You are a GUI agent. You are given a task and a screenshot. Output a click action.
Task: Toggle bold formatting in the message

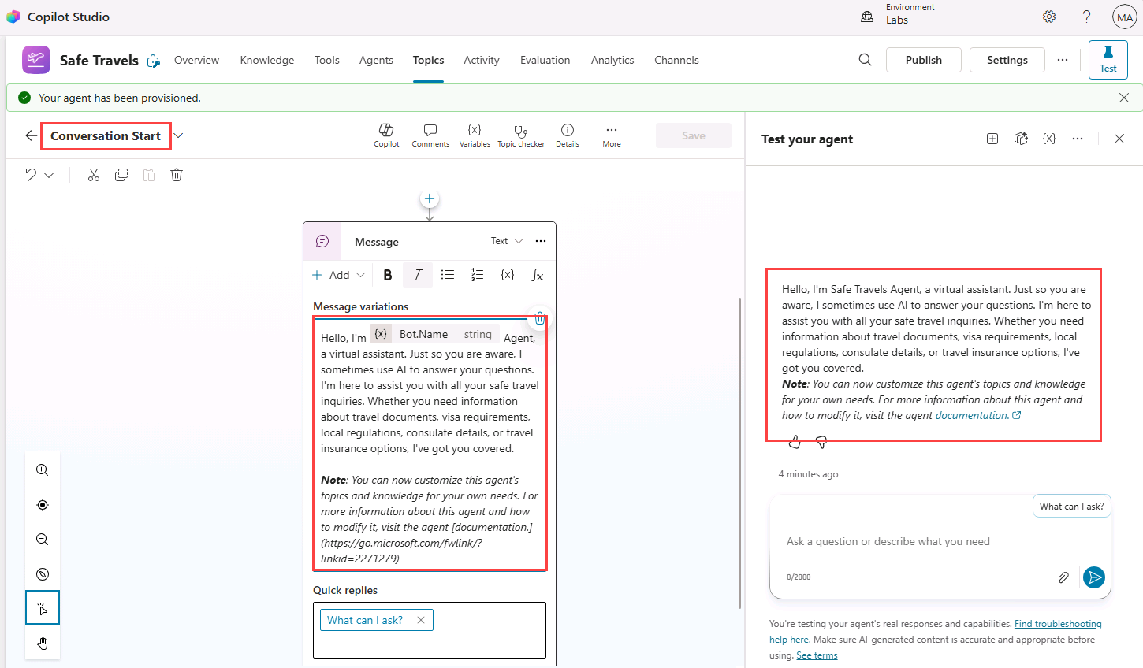click(388, 275)
